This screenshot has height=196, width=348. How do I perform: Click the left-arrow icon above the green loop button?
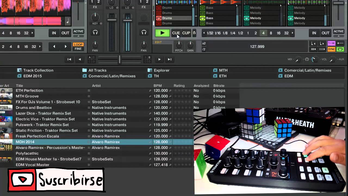coord(340,43)
